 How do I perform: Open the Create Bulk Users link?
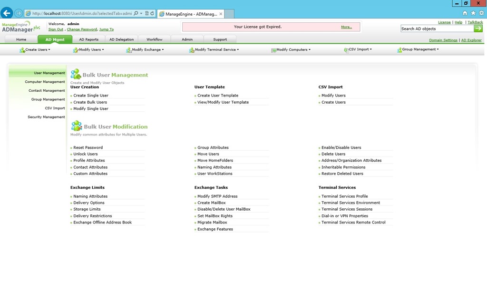tap(90, 102)
